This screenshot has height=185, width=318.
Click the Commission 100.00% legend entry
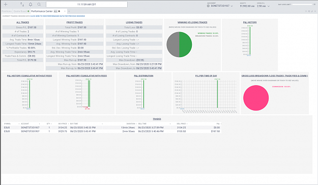coord(281,87)
